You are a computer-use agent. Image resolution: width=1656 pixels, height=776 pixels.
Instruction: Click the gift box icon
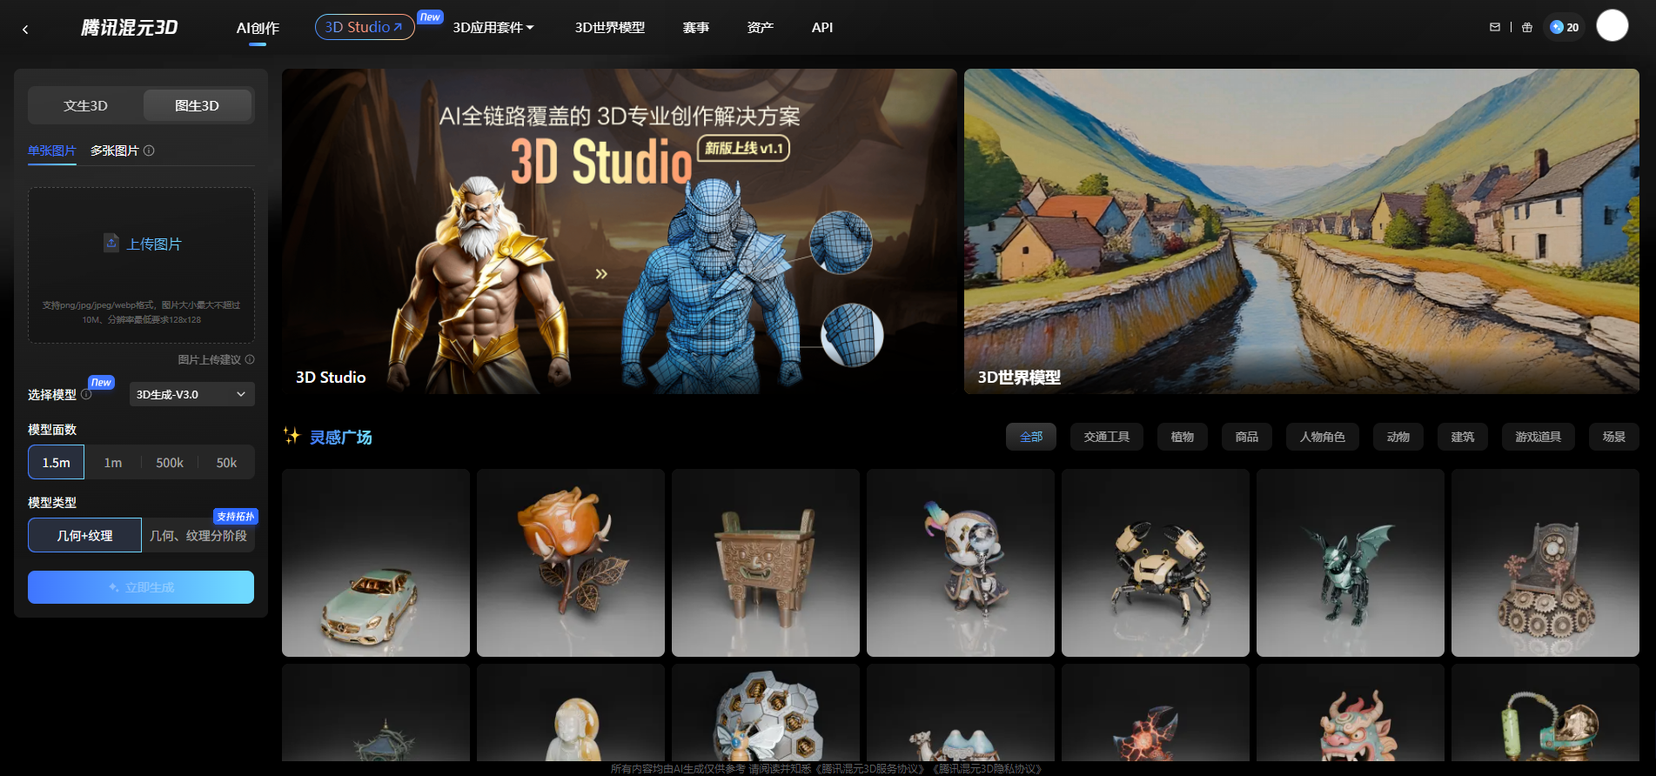1527,27
